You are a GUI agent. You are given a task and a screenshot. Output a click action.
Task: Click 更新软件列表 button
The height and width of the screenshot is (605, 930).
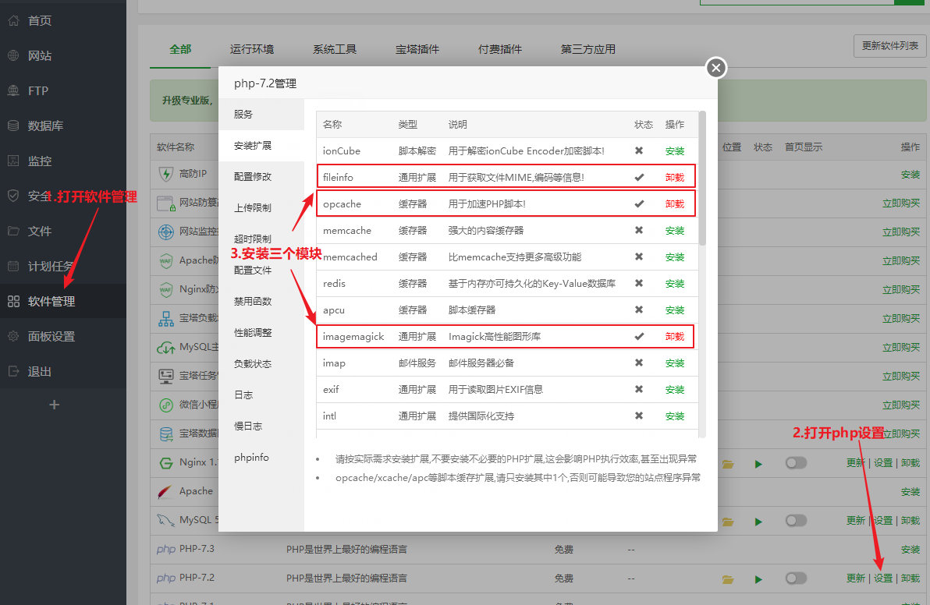889,46
